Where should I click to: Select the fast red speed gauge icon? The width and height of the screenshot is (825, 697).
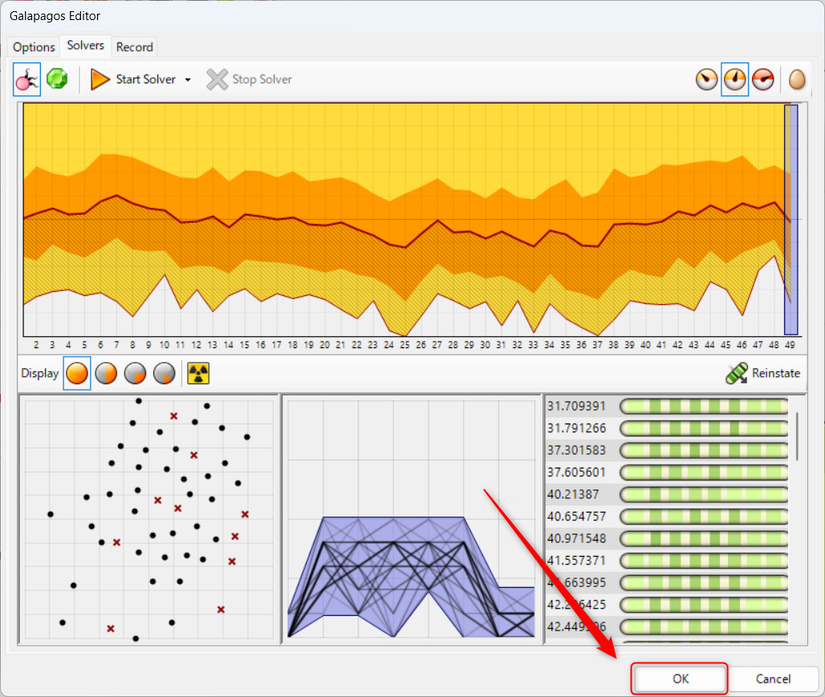762,79
